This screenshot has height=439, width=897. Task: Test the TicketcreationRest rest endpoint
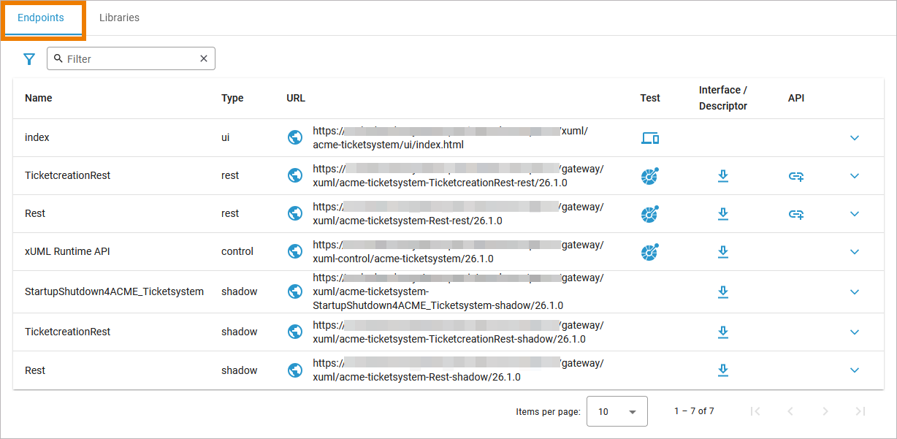tap(649, 176)
